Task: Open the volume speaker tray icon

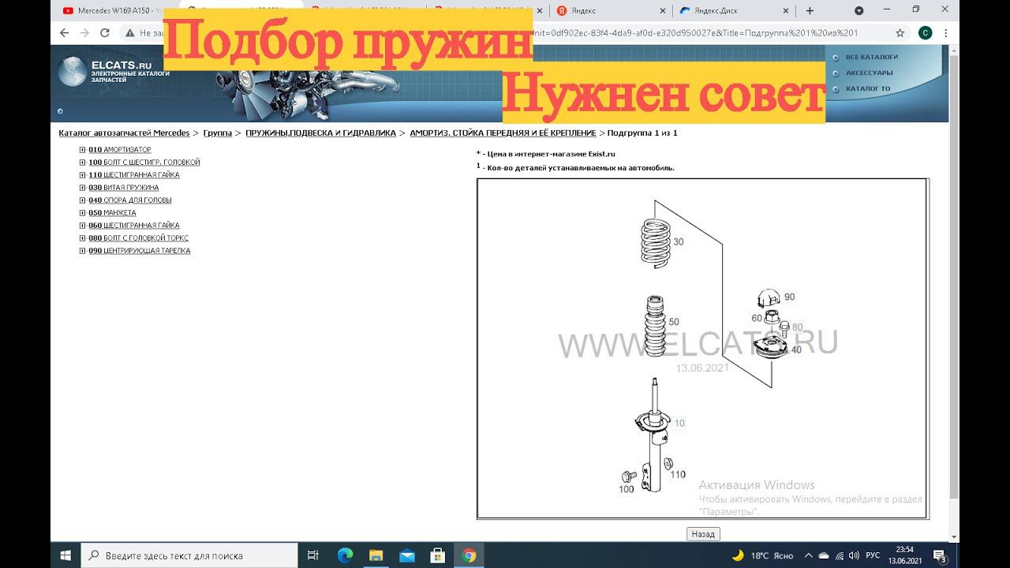Action: [x=854, y=555]
